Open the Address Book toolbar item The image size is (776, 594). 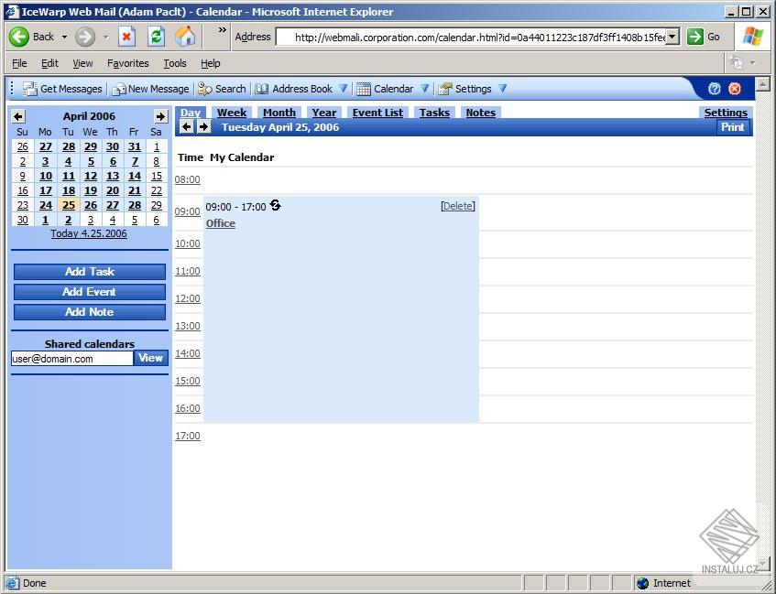pos(294,89)
